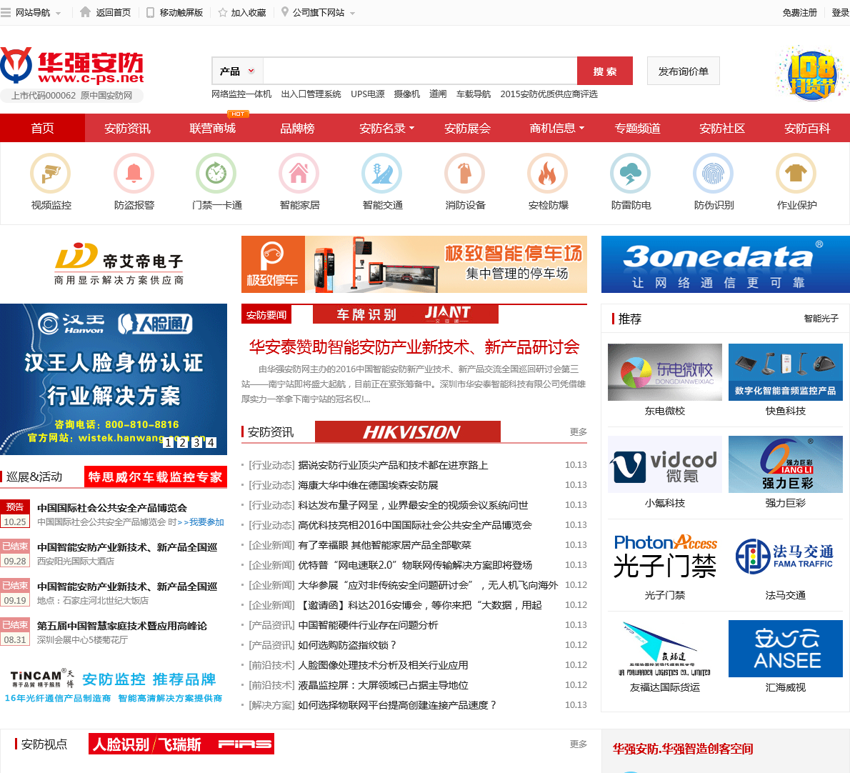Open the 法马交通 FAMA TRAFFIC thumbnail
The height and width of the screenshot is (773, 850).
tap(786, 557)
